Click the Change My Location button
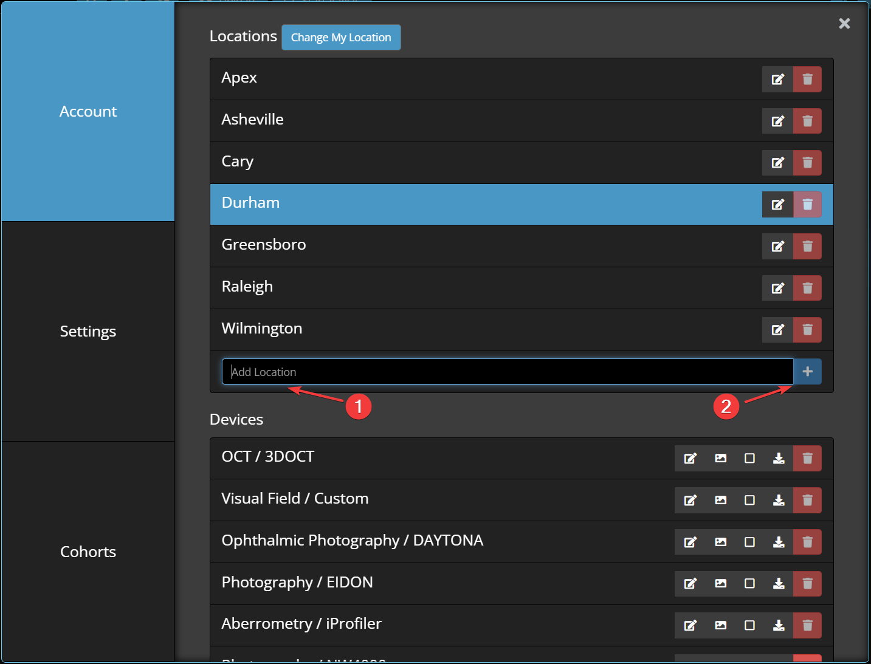 [x=341, y=37]
